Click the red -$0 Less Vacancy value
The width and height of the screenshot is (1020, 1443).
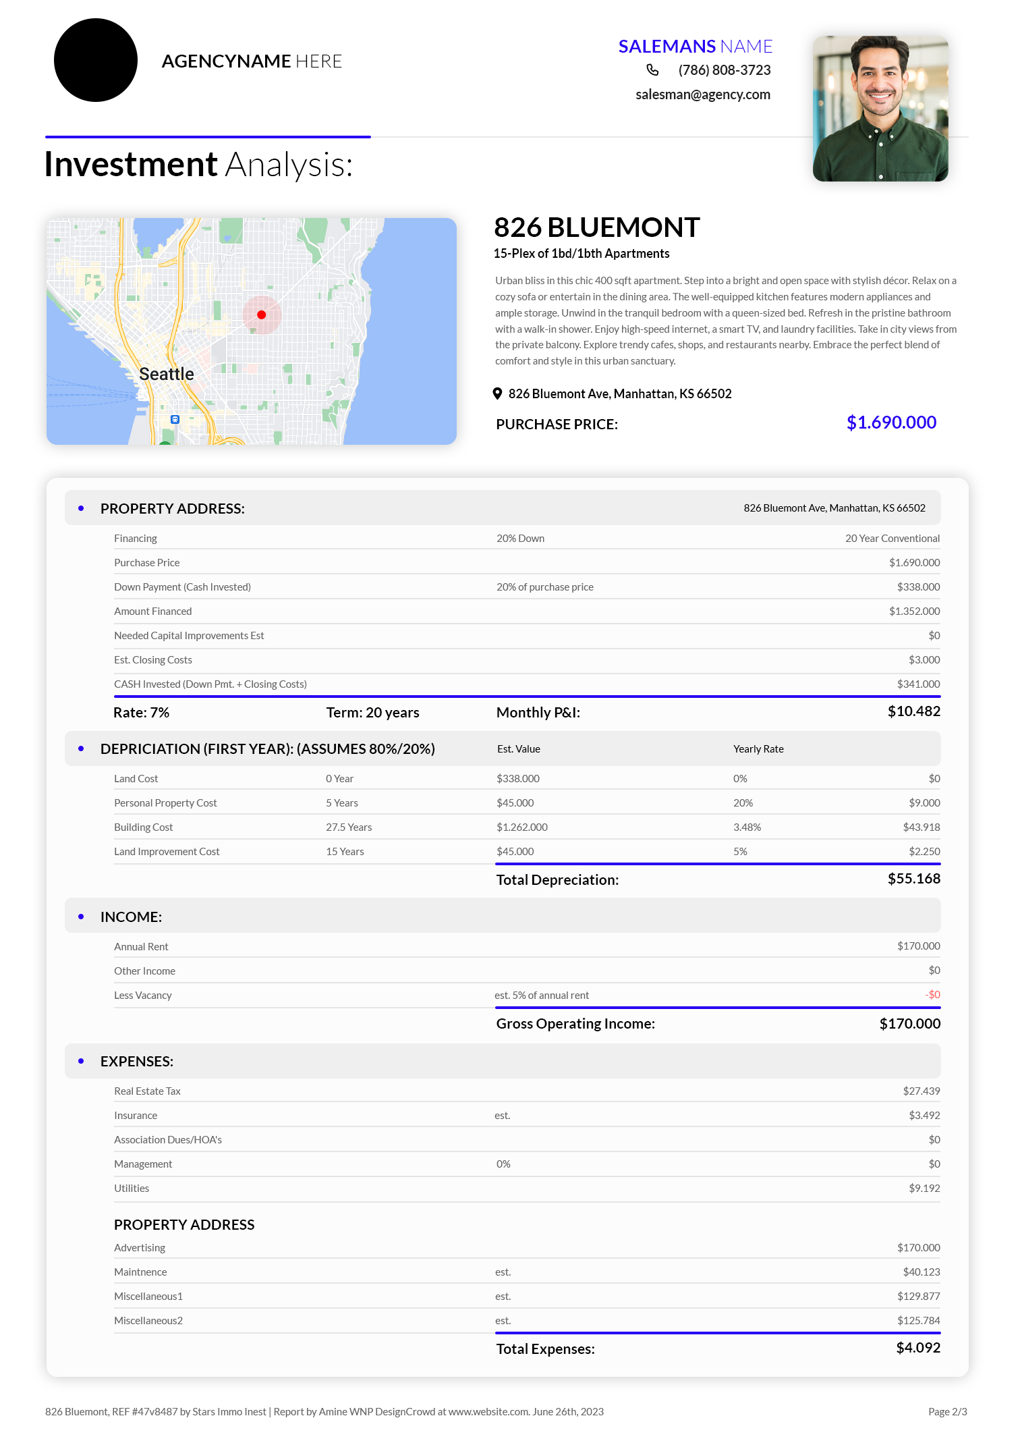(x=932, y=995)
